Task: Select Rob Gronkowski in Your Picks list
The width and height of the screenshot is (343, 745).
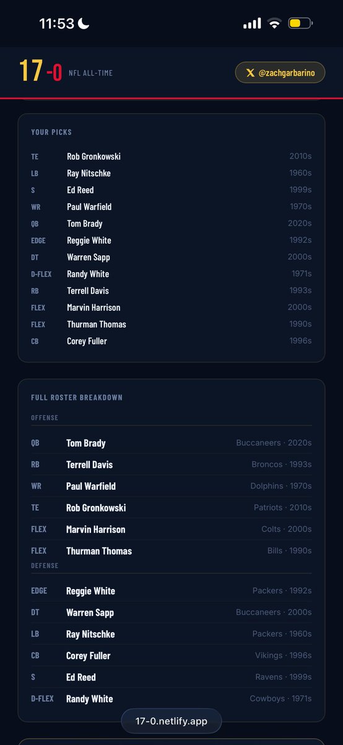Action: pyautogui.click(x=171, y=156)
